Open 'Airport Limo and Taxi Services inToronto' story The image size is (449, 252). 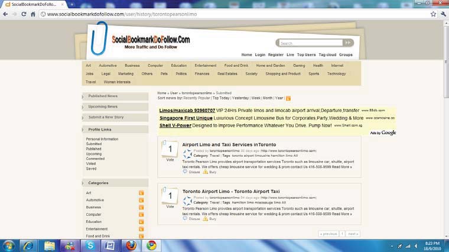click(229, 144)
